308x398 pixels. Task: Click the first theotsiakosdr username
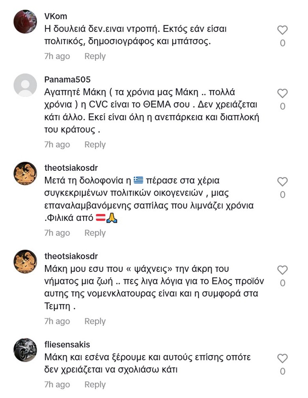71,168
